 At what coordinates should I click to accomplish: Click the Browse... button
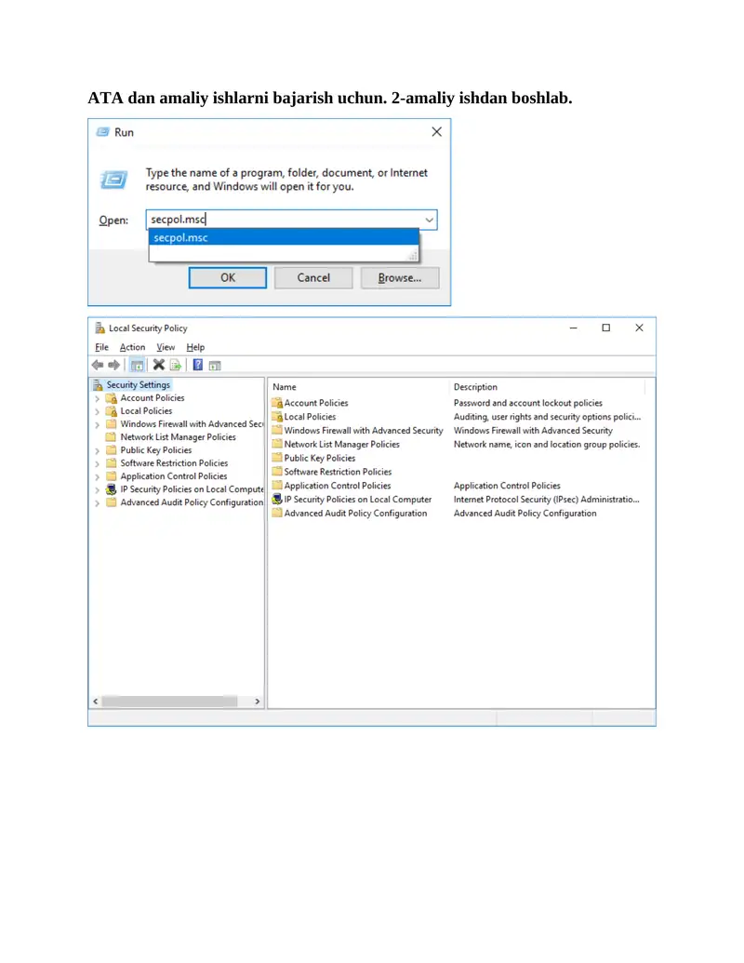point(400,277)
